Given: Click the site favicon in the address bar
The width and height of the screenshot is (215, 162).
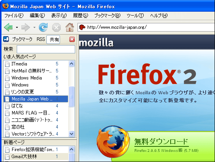Looking at the screenshot, I should pyautogui.click(x=82, y=27).
